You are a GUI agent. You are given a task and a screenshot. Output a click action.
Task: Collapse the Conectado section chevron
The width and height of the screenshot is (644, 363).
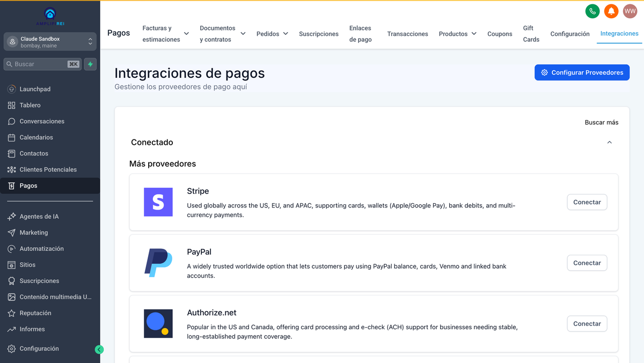609,143
